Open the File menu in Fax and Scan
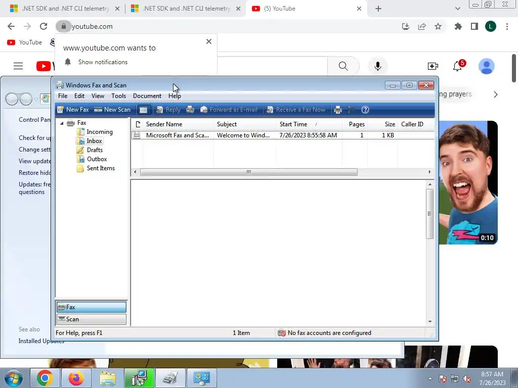 [63, 96]
